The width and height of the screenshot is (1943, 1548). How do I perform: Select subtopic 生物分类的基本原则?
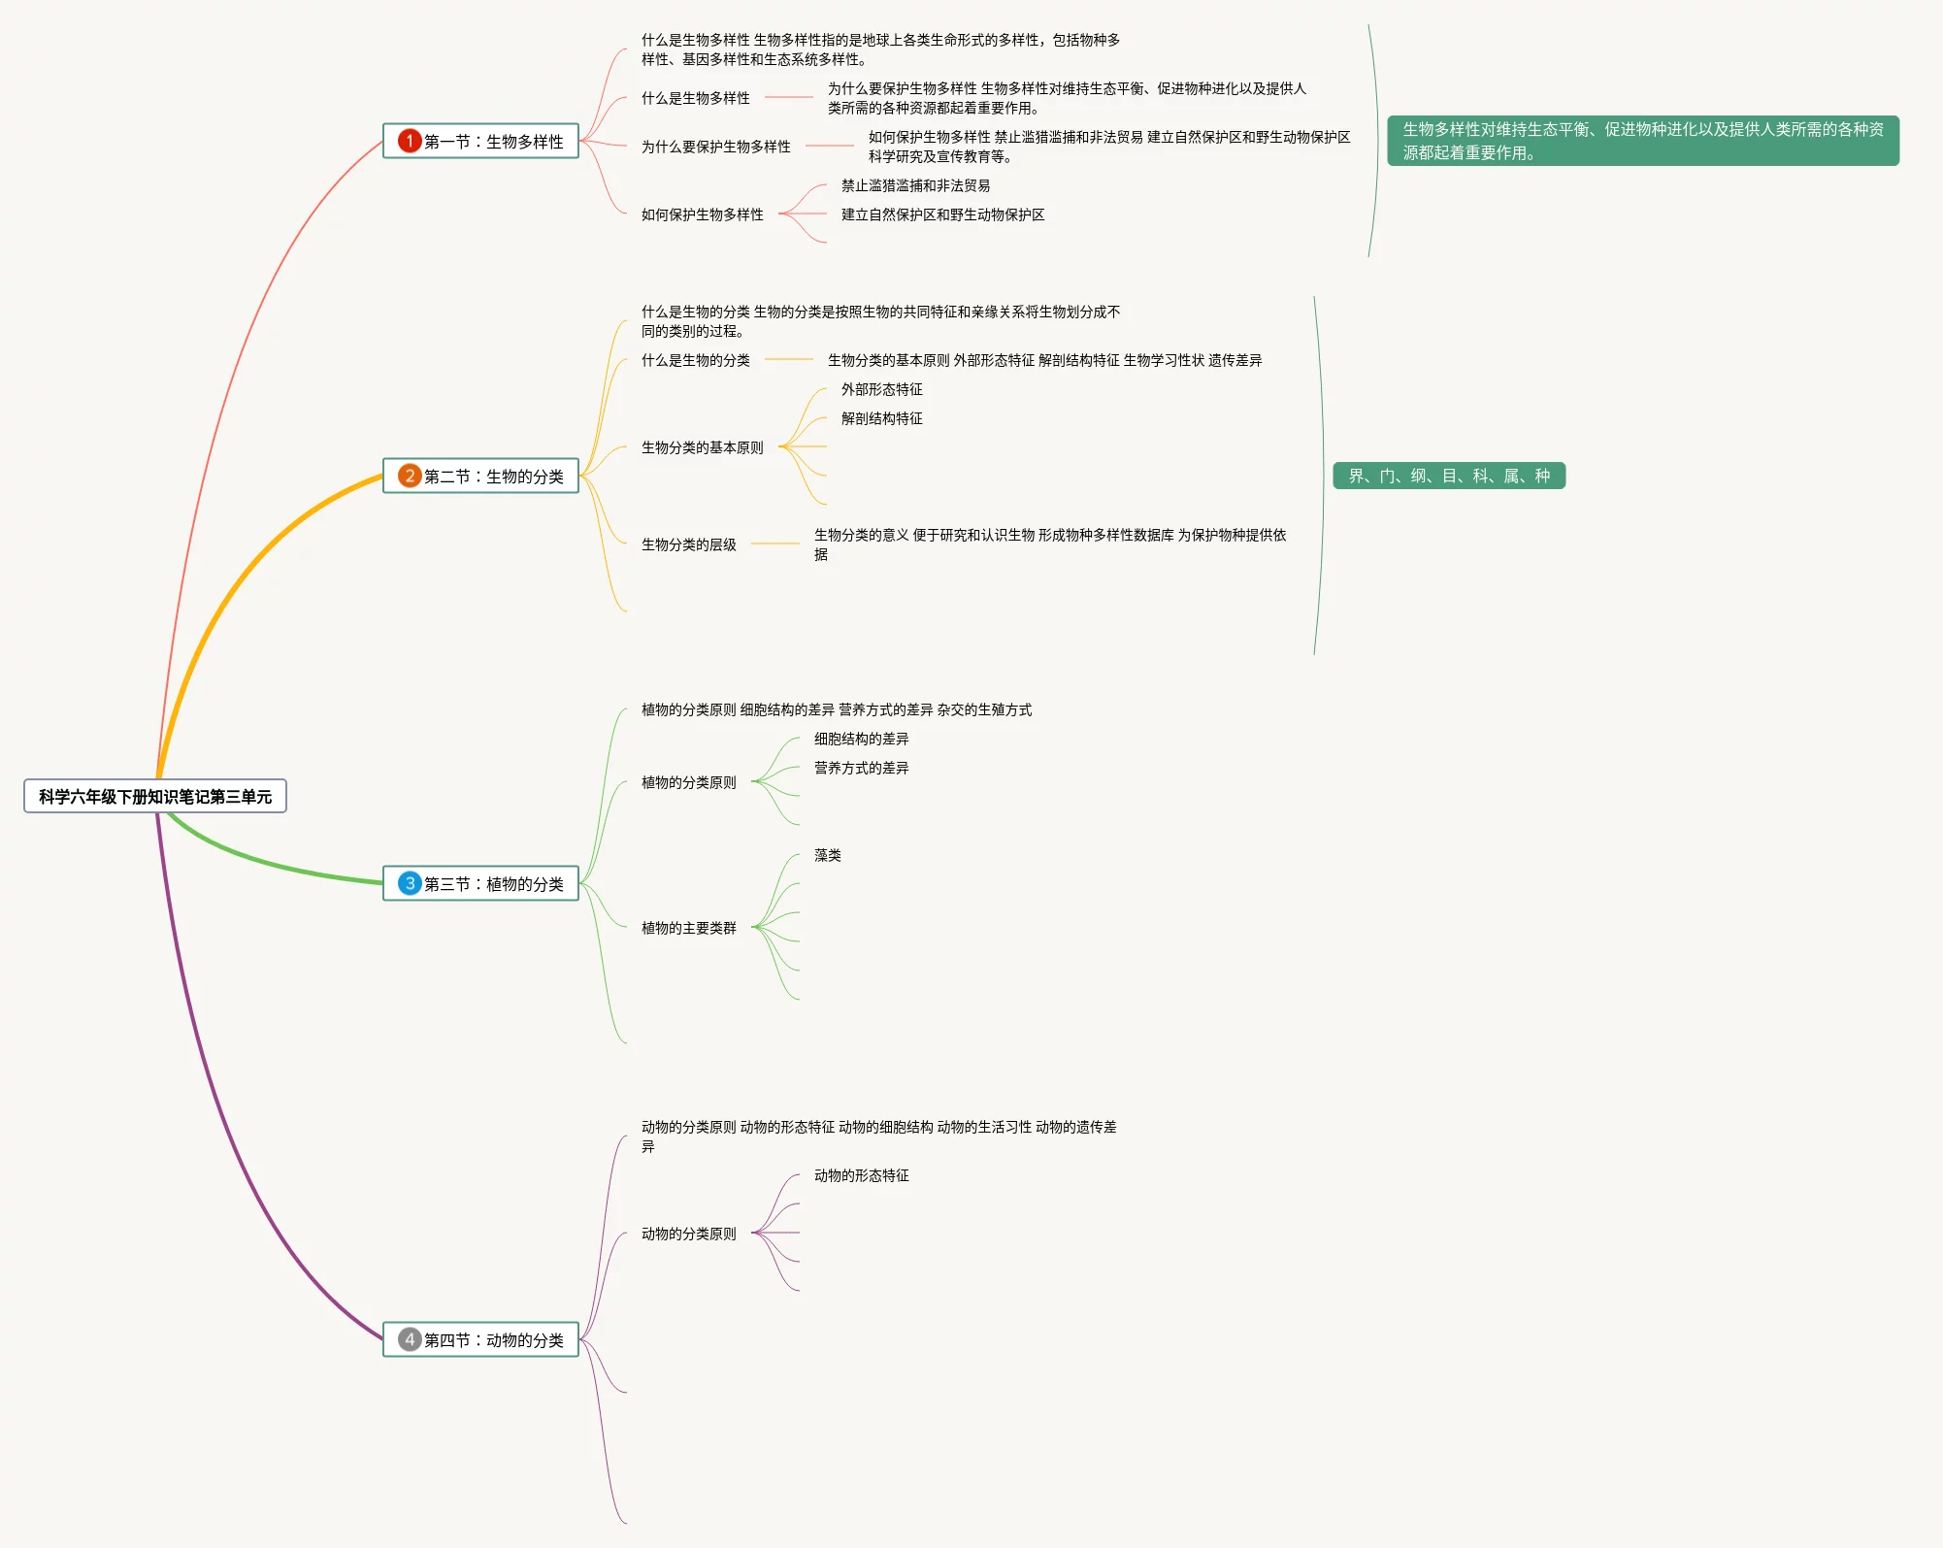click(x=702, y=447)
